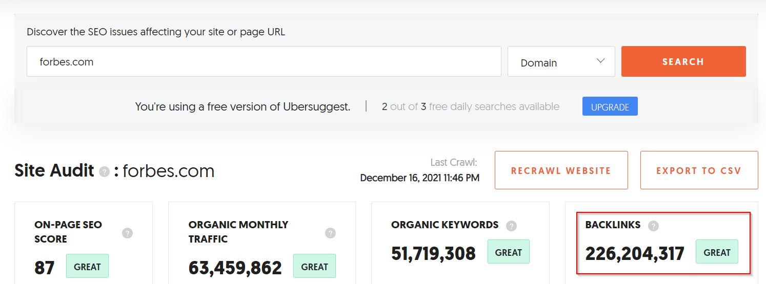Click GREAT badge in Backlinks card

coord(717,252)
